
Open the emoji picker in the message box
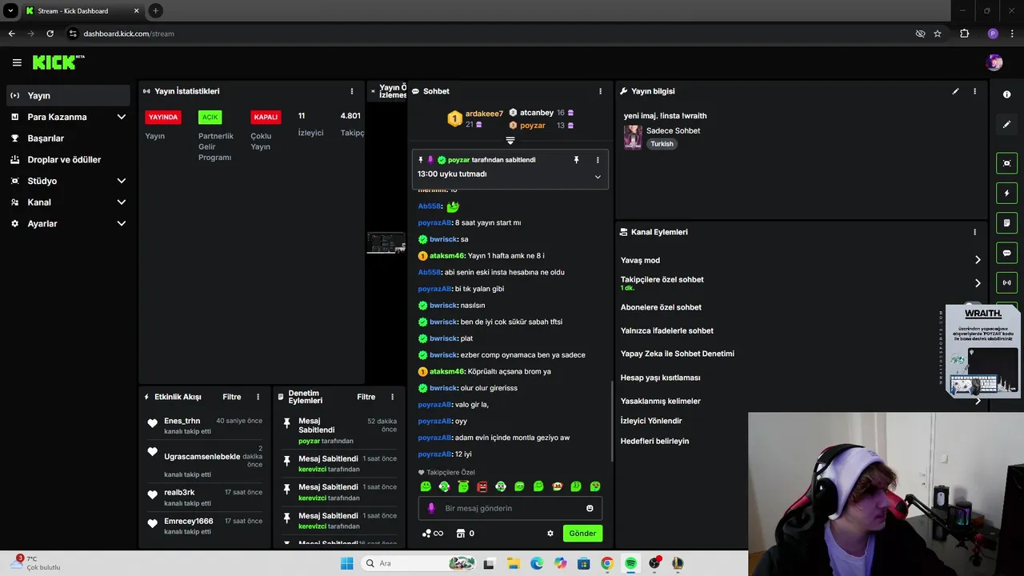[590, 508]
